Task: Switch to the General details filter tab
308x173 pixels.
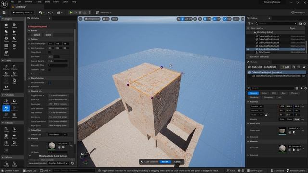Action: pos(254,93)
